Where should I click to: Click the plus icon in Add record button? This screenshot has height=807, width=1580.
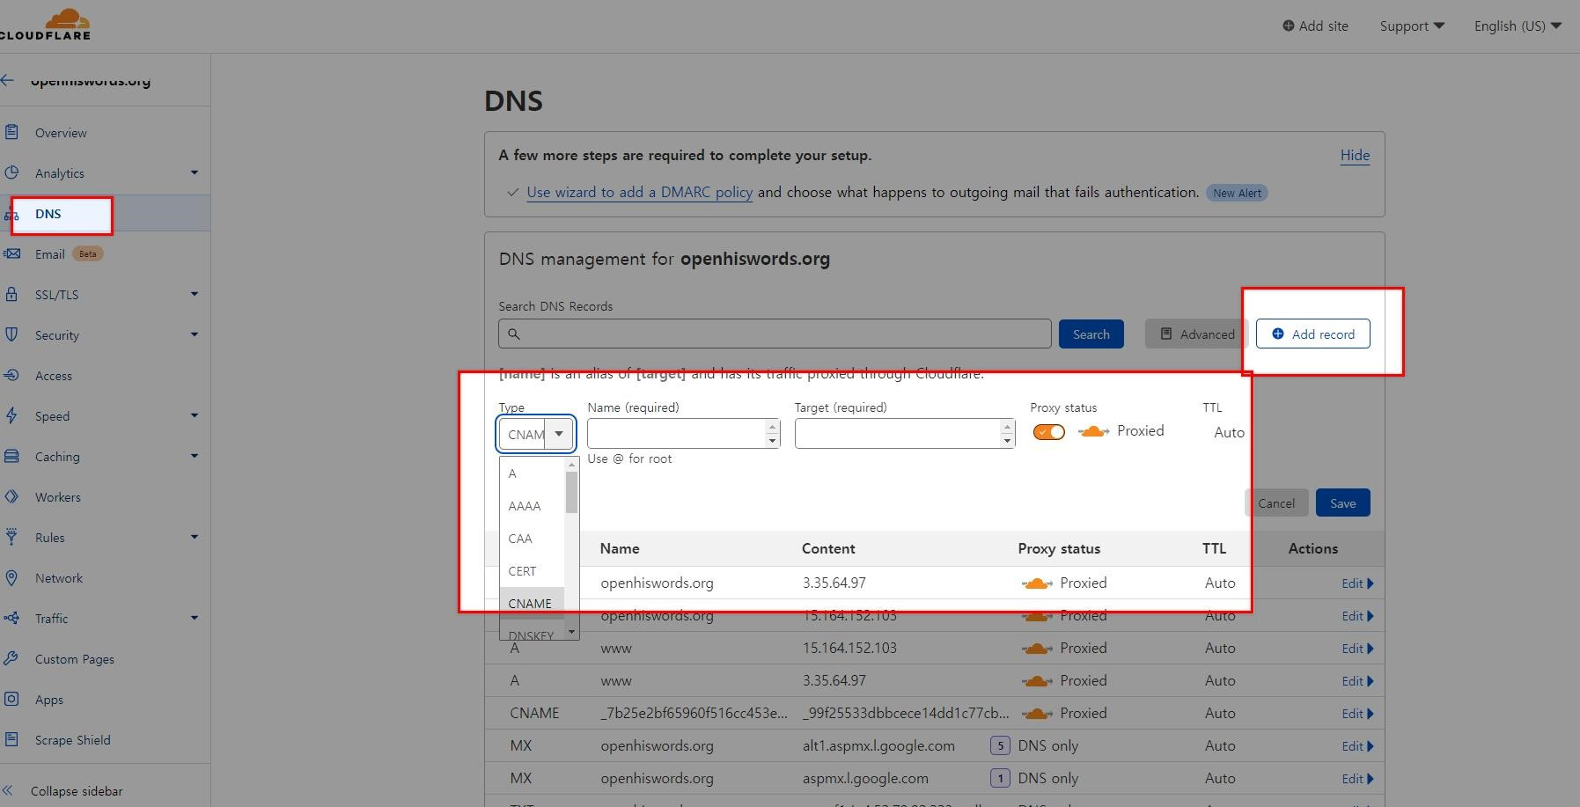click(1277, 334)
